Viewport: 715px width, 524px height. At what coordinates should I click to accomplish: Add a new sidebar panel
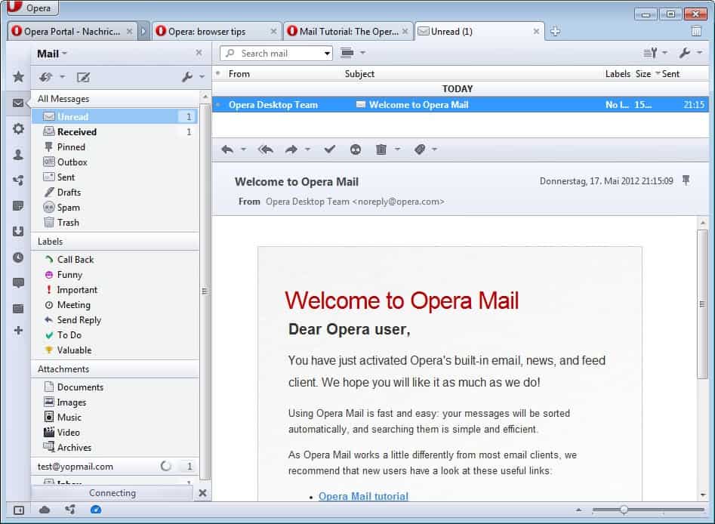tap(18, 330)
